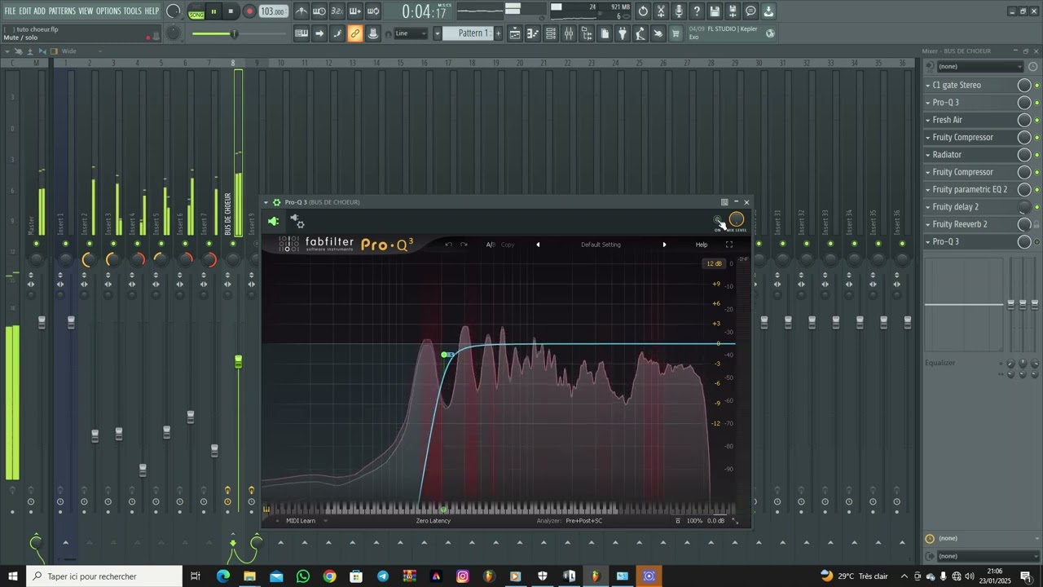Click the microphone recording icon in toolbar
Screen dimensions: 1043x587
click(680, 11)
